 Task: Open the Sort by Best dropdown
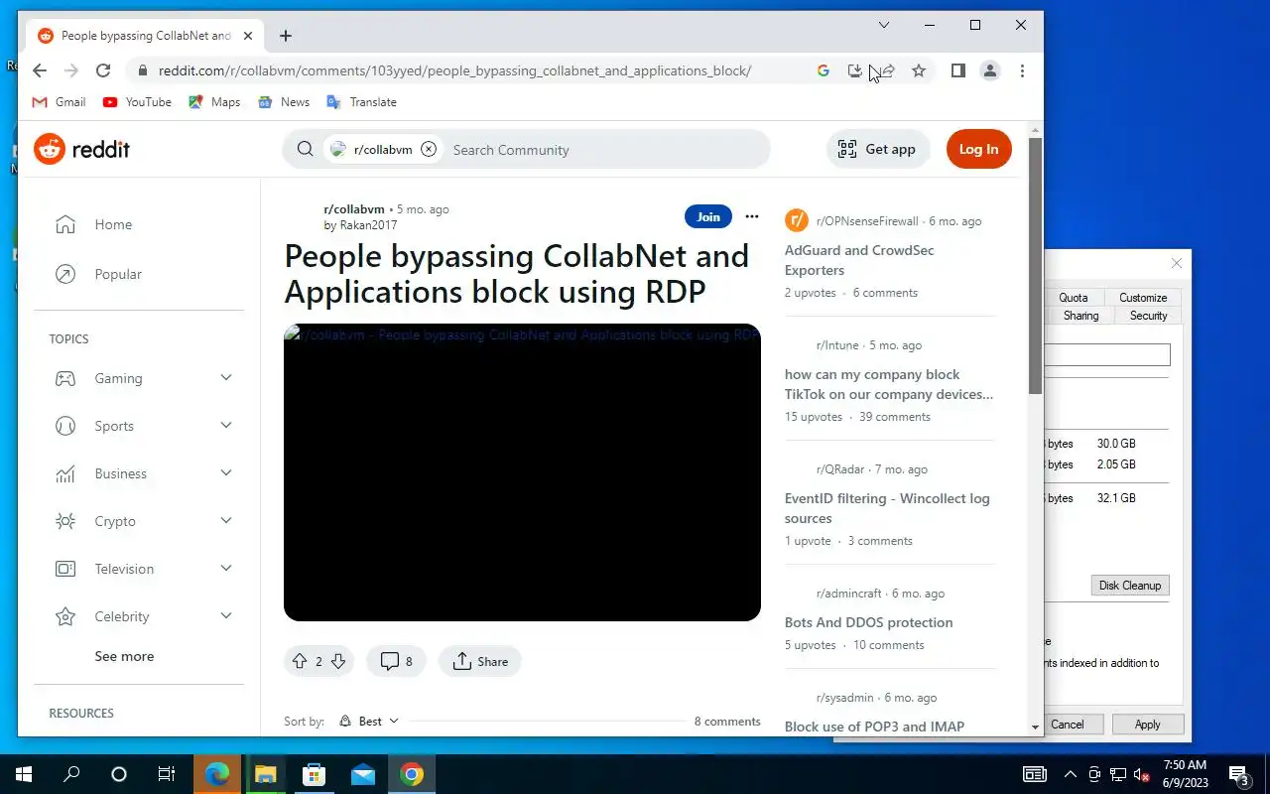click(368, 722)
